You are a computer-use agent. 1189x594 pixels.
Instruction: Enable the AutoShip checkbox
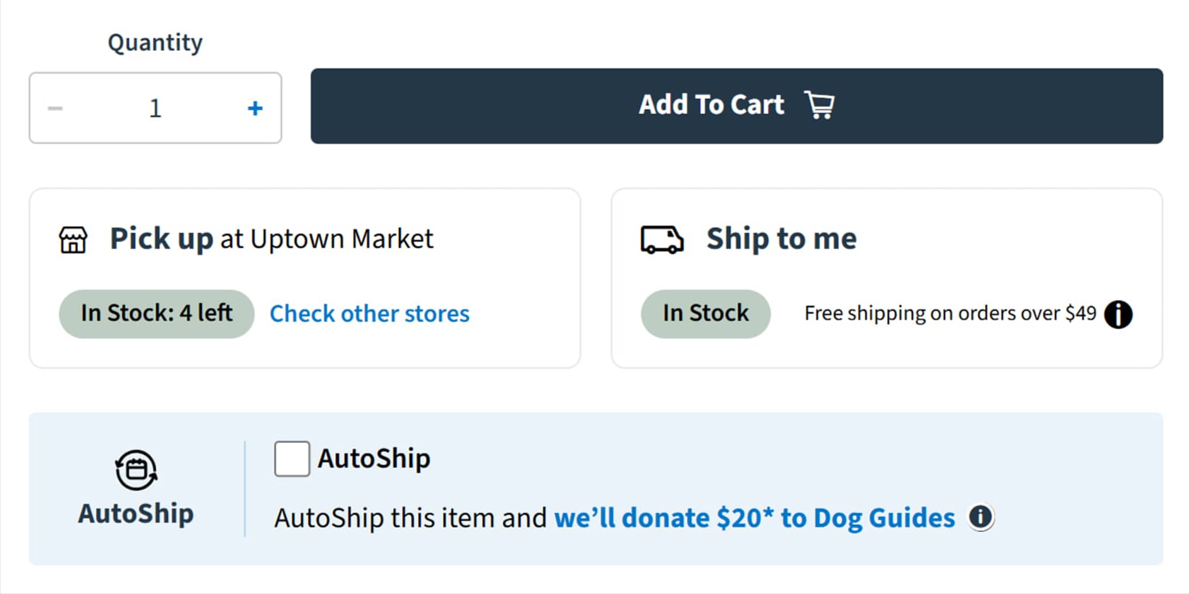[x=292, y=459]
